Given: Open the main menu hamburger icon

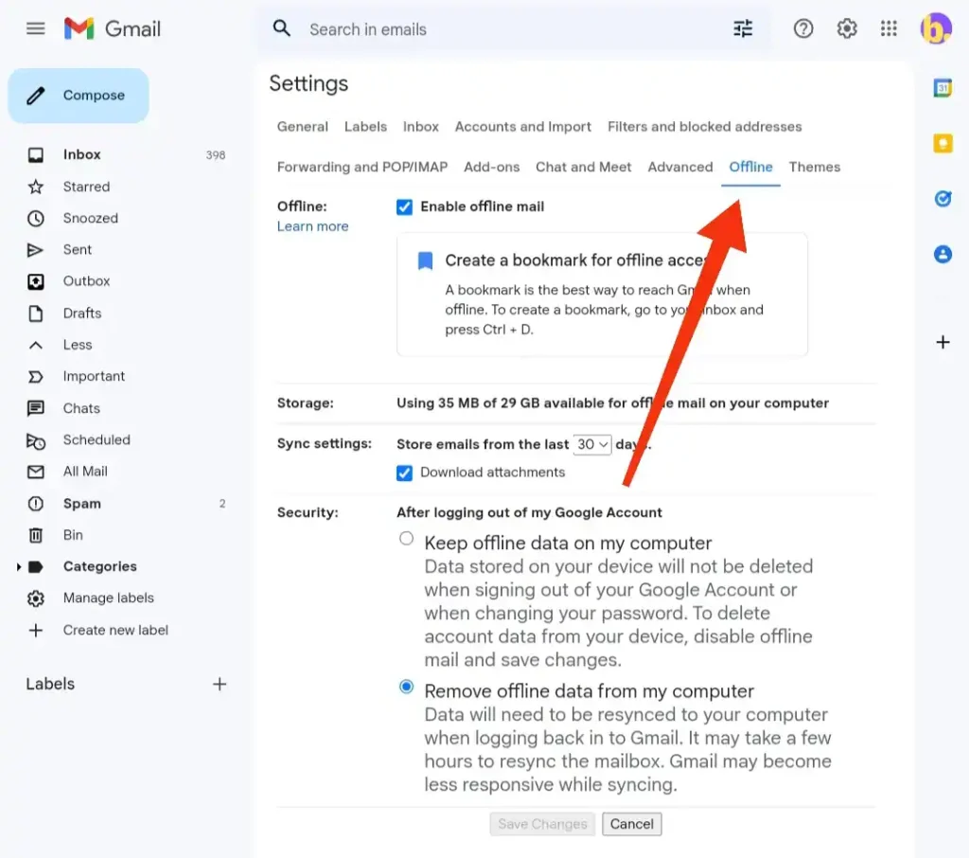Looking at the screenshot, I should [x=35, y=28].
